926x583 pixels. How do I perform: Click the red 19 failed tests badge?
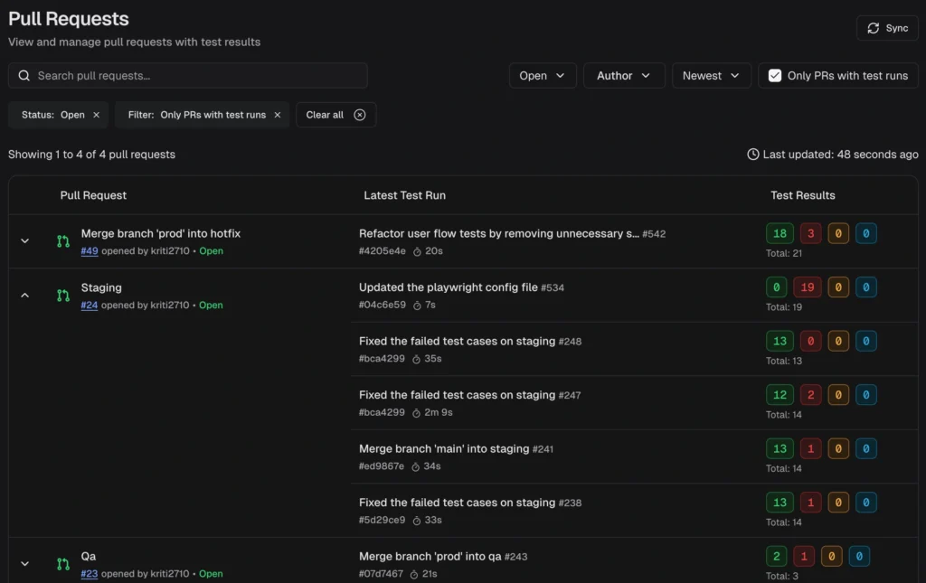pos(808,288)
